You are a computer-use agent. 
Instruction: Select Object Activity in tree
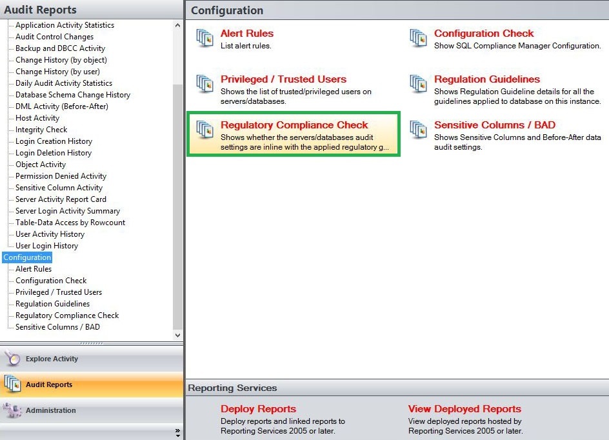click(41, 165)
